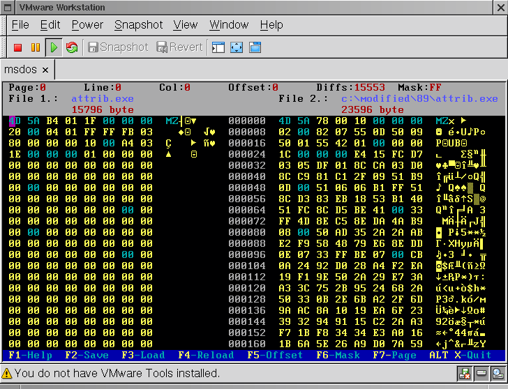Click the hard disk status icon
Screen dimensions: 508x389
coord(481,374)
